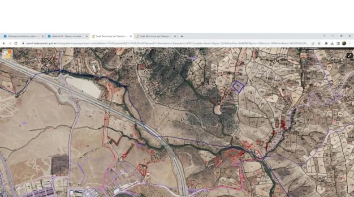Click the browser forward arrow
Viewport: 354px width, 197px height.
point(10,43)
